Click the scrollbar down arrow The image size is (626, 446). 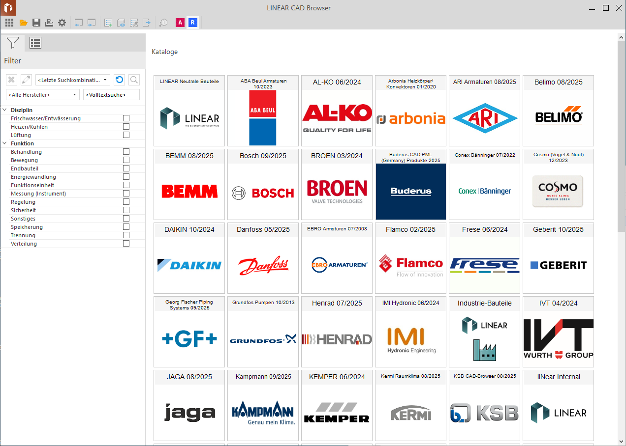[x=622, y=442]
